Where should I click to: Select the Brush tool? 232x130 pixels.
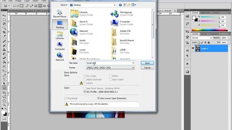click(4, 45)
